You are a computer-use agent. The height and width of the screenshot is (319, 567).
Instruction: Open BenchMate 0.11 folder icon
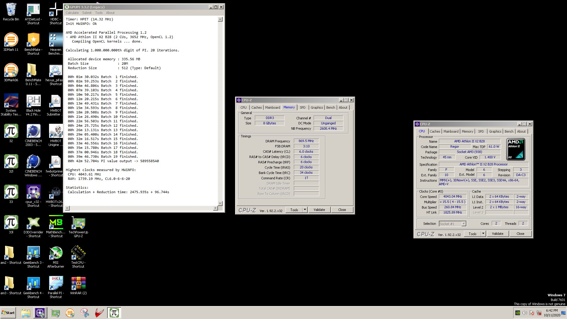[x=33, y=74]
